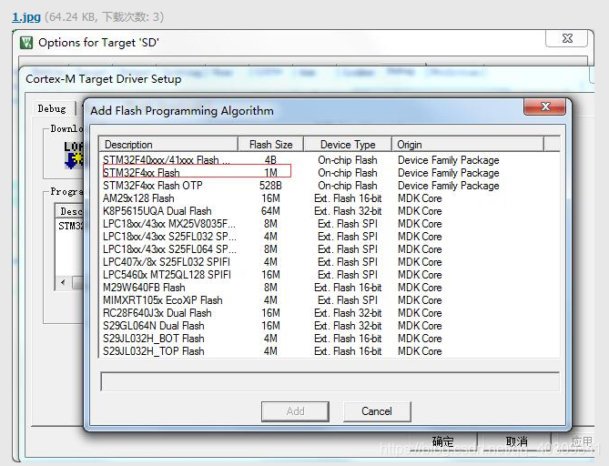Image resolution: width=609 pixels, height=466 pixels.
Task: Sort by the Device Type column header
Action: click(348, 145)
